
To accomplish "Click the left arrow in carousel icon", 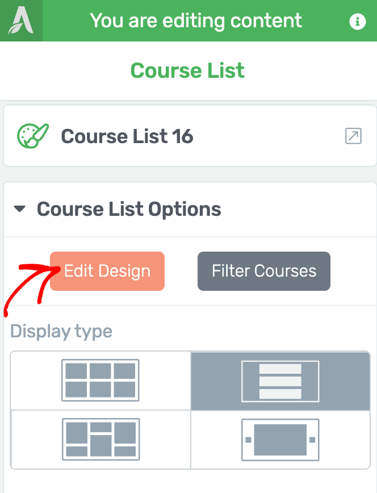I will (x=248, y=440).
